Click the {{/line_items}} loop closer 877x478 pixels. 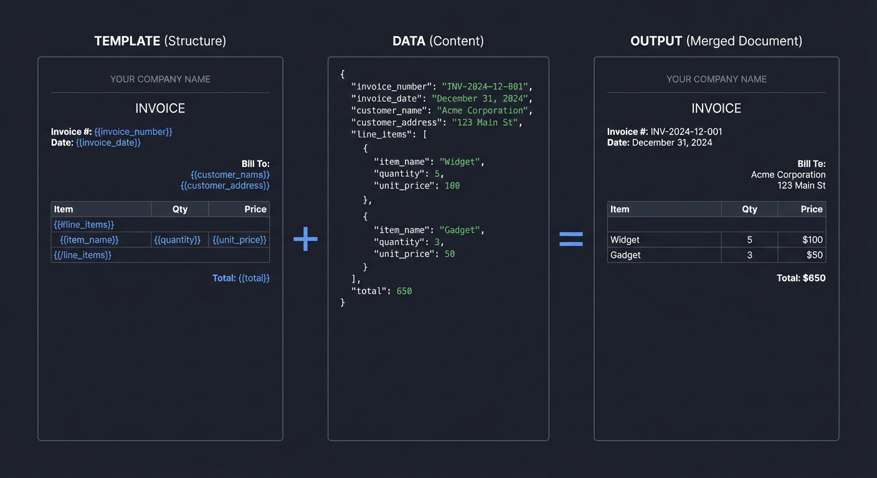tap(82, 255)
